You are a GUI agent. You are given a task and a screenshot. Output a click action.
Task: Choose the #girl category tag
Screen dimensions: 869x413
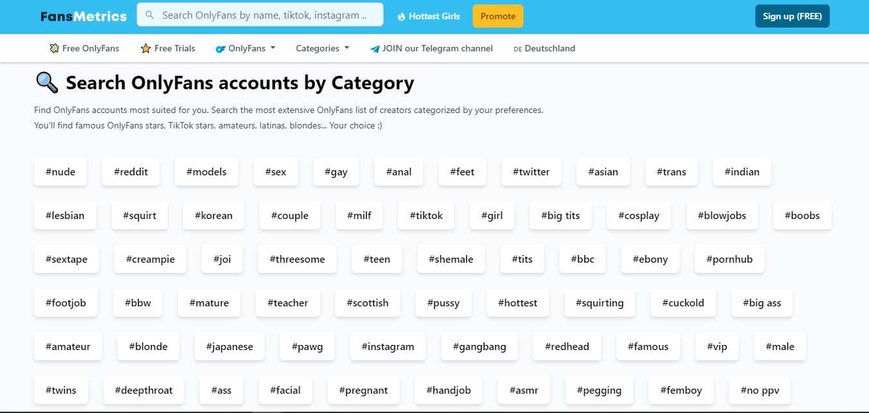492,215
